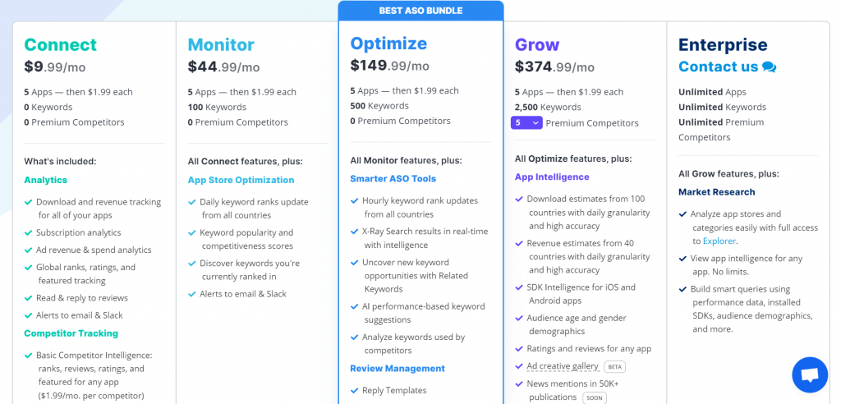Open Premium Competitors quantity dropdown in Grow
841x404 pixels.
(x=526, y=123)
